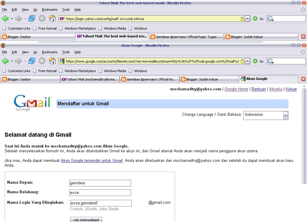The image size is (307, 222).
Task: Open Back history dropdown in Akun Google window
Action: (x=12, y=61)
